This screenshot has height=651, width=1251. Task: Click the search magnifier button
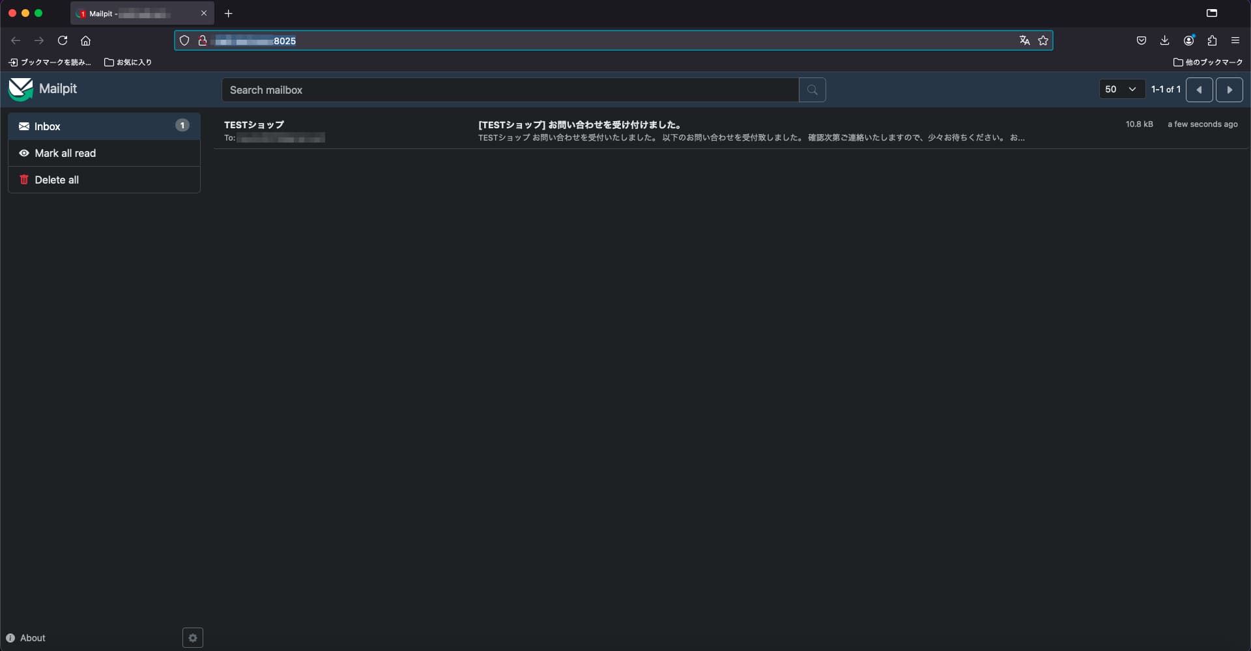pyautogui.click(x=812, y=90)
